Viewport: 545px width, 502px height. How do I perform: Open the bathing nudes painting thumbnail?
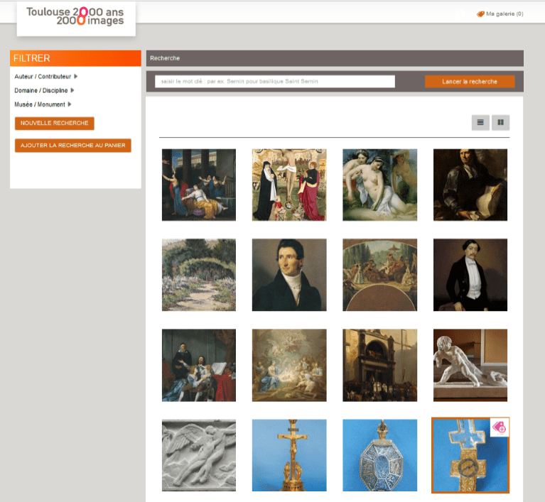[380, 185]
